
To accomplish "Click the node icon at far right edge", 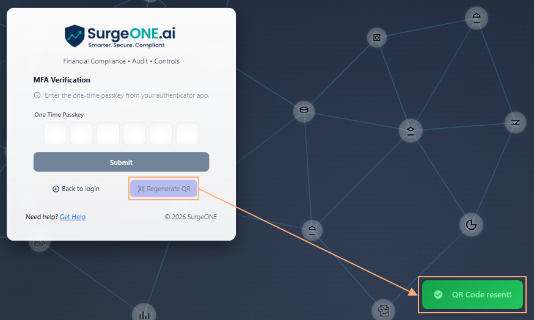I will pyautogui.click(x=516, y=123).
